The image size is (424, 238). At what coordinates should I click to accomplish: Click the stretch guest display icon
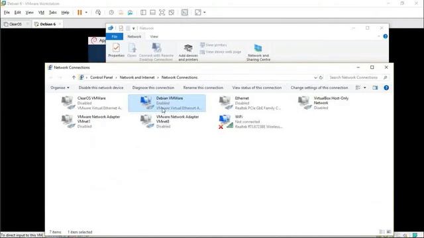pyautogui.click(x=198, y=13)
